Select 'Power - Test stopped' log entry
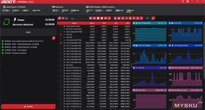205x110 pixels. pyautogui.click(x=19, y=50)
